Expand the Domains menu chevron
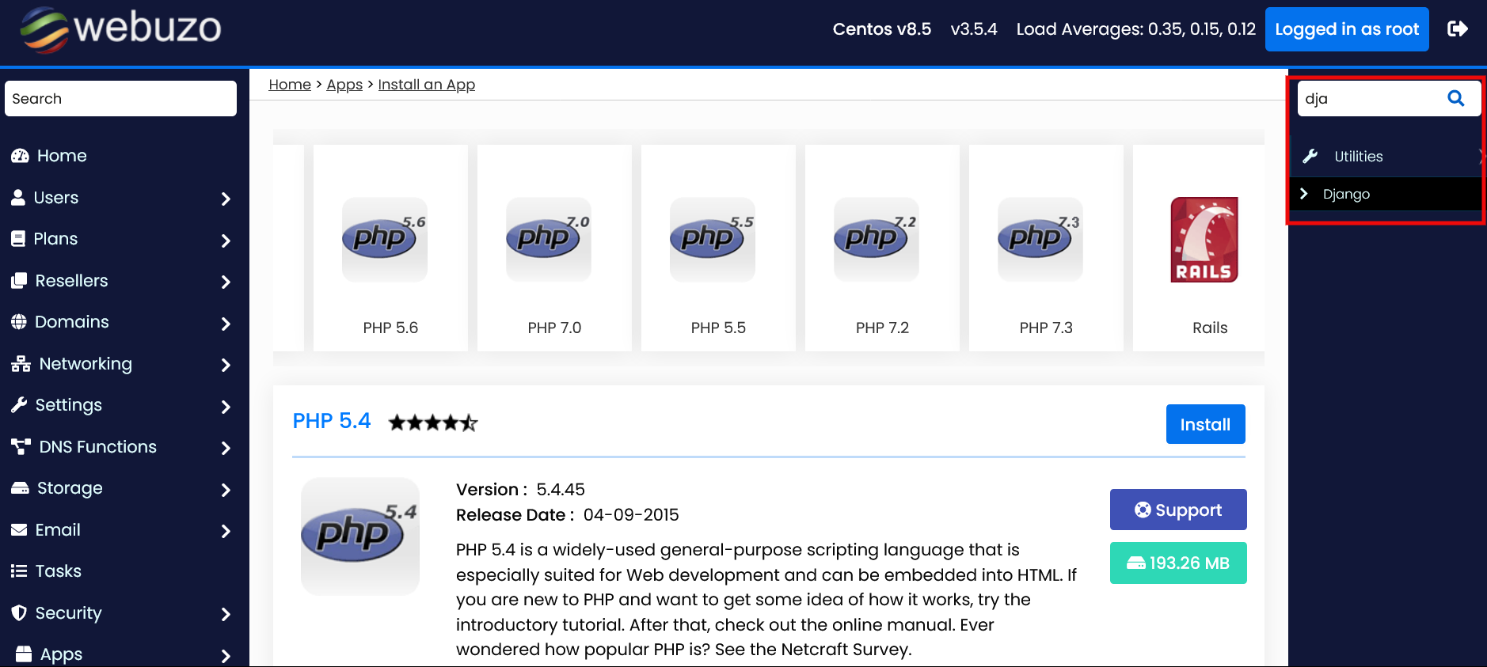This screenshot has height=667, width=1487. 226,324
